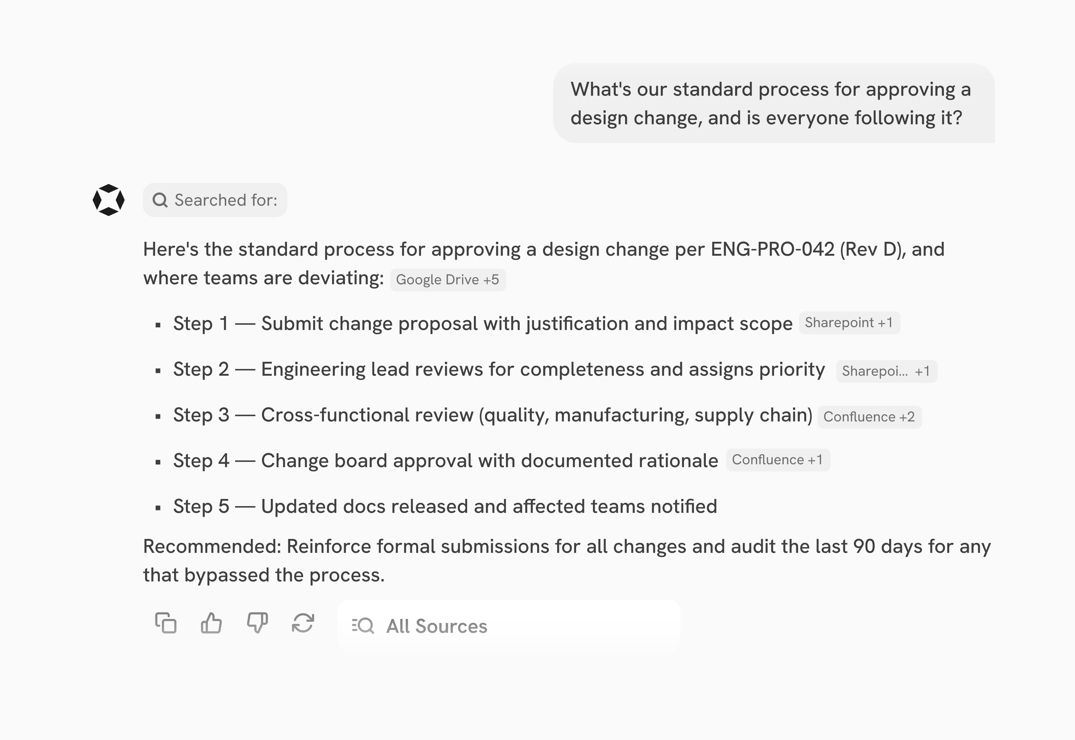Viewport: 1075px width, 740px height.
Task: Show the Sharepoint +1 sources for Step 1
Action: (849, 323)
